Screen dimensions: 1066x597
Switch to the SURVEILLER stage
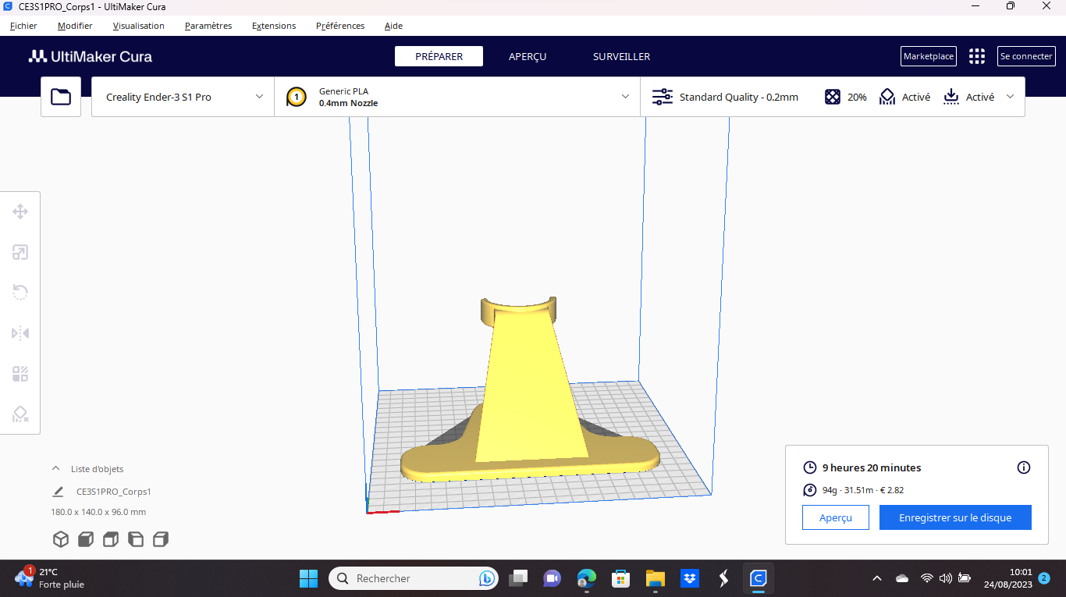coord(621,56)
